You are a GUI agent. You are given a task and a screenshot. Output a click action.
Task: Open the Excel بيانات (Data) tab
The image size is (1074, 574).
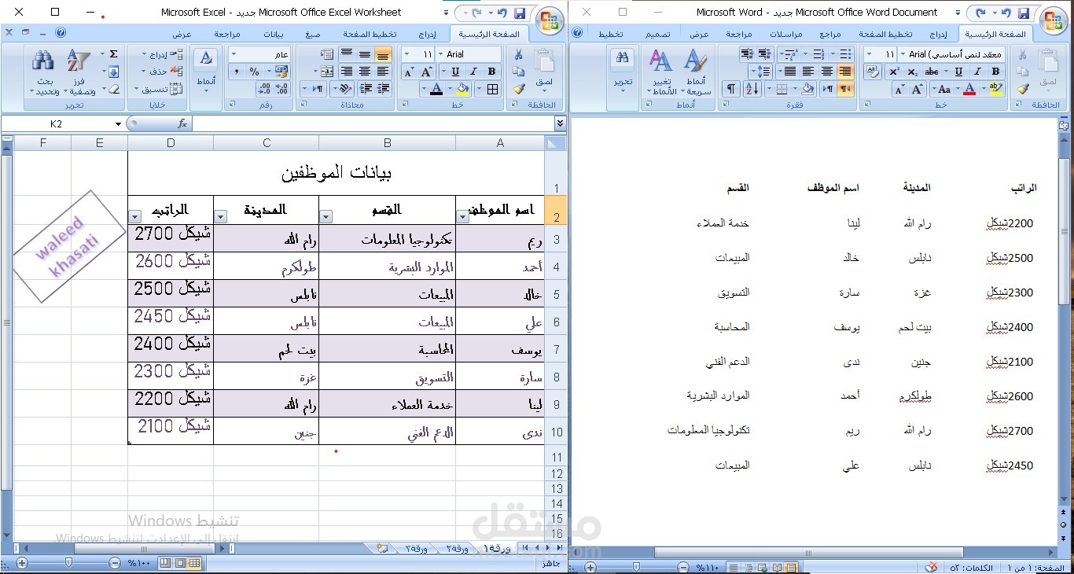pos(272,35)
